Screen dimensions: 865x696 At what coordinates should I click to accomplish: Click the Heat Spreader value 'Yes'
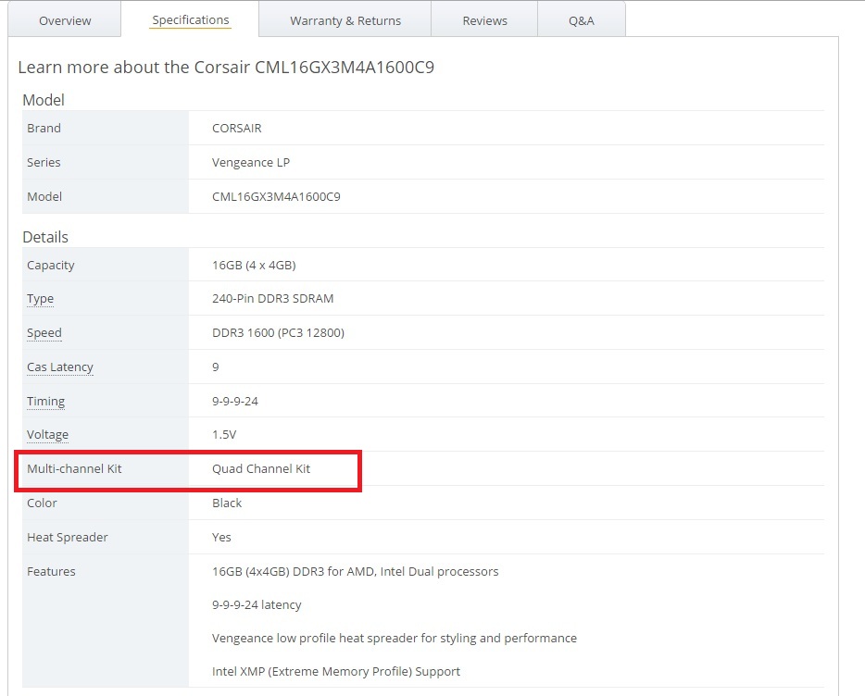221,537
